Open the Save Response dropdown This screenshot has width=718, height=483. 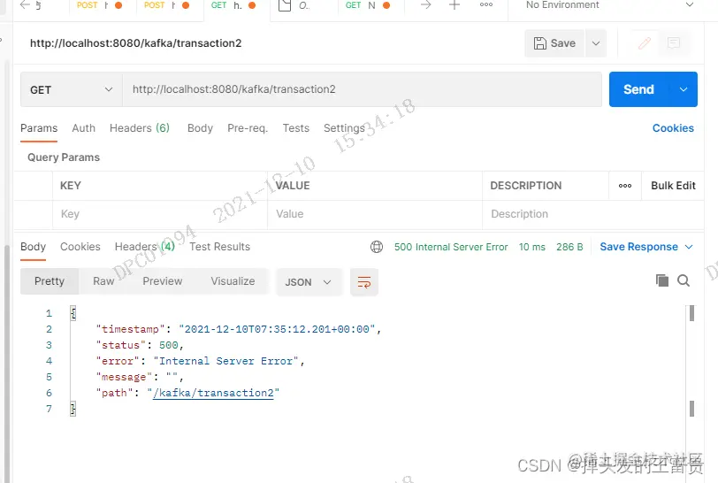(x=646, y=247)
